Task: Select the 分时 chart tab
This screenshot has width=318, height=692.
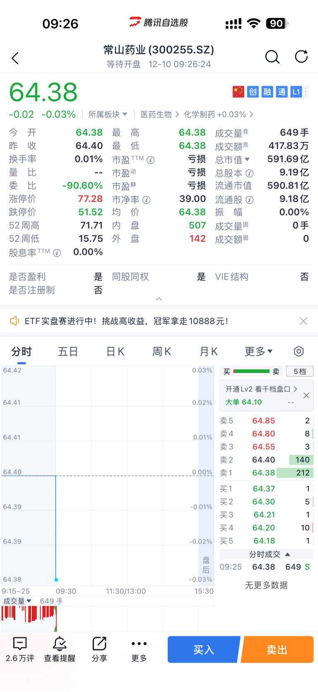Action: (x=22, y=352)
